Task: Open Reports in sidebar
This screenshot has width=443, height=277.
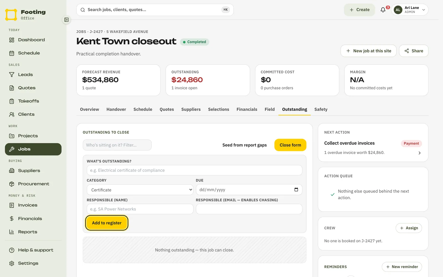Action: tap(33, 232)
